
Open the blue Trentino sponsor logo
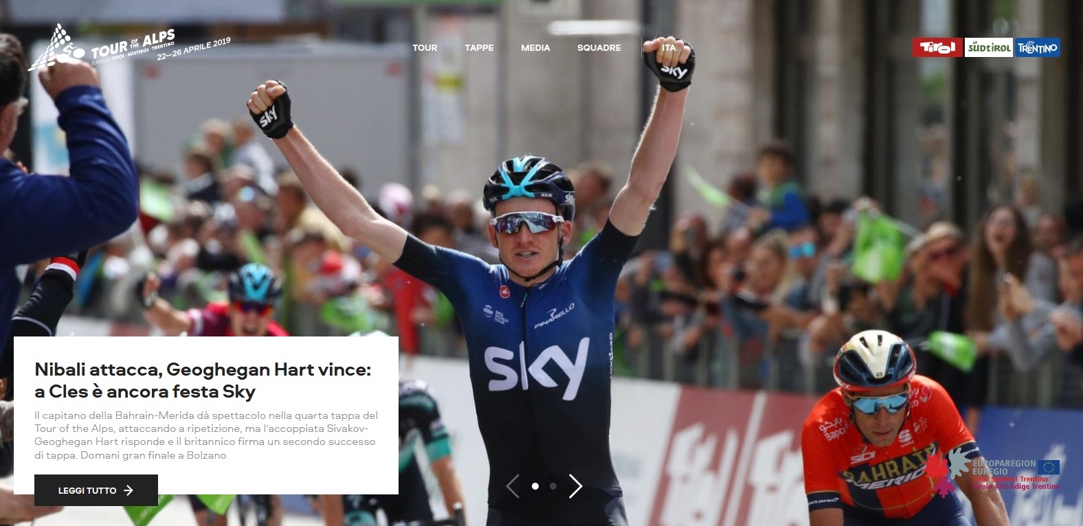pos(1037,47)
